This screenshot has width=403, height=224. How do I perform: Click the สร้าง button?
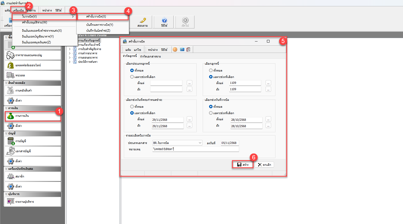click(242, 165)
